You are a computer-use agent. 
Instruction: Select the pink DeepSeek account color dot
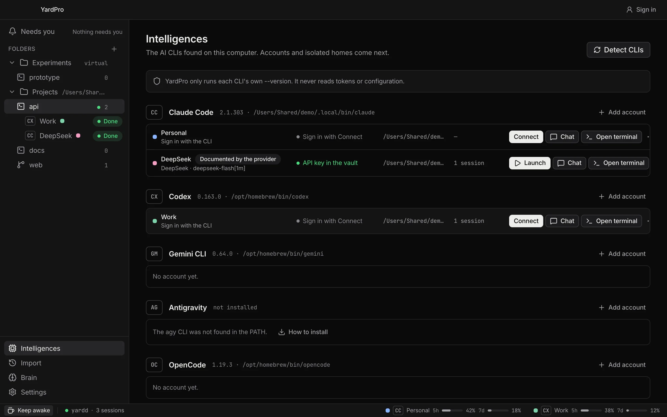tap(155, 163)
